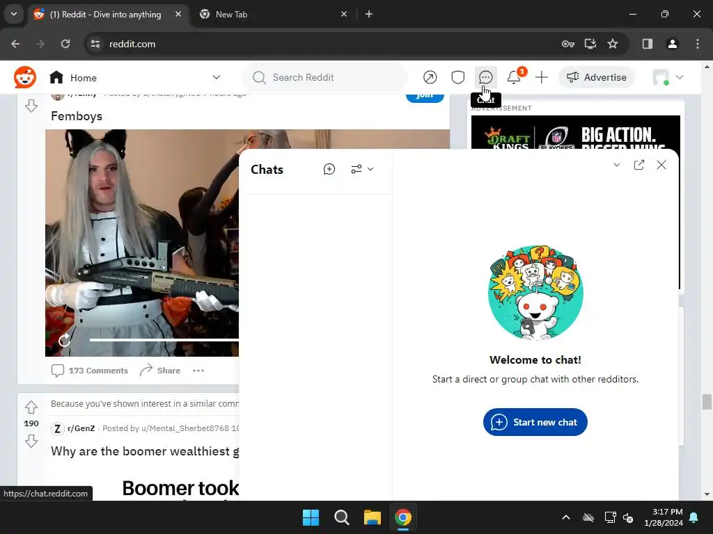This screenshot has height=534, width=713.
Task: View site information icon in address bar
Action: (95, 44)
